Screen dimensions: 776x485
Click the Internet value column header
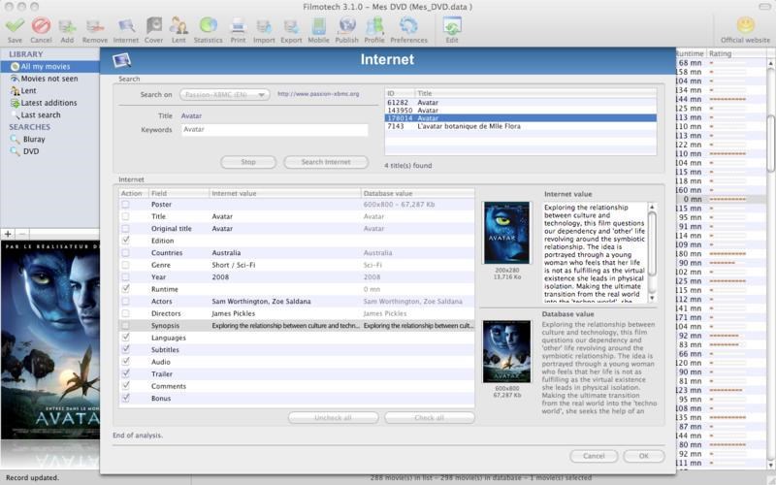(284, 193)
